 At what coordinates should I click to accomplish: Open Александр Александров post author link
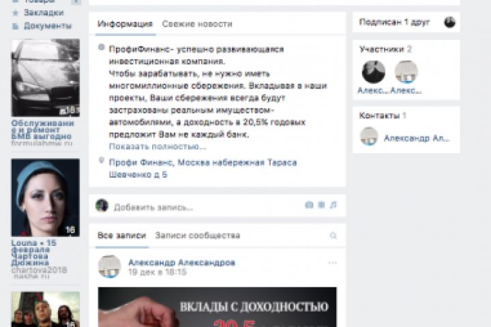pos(181,262)
